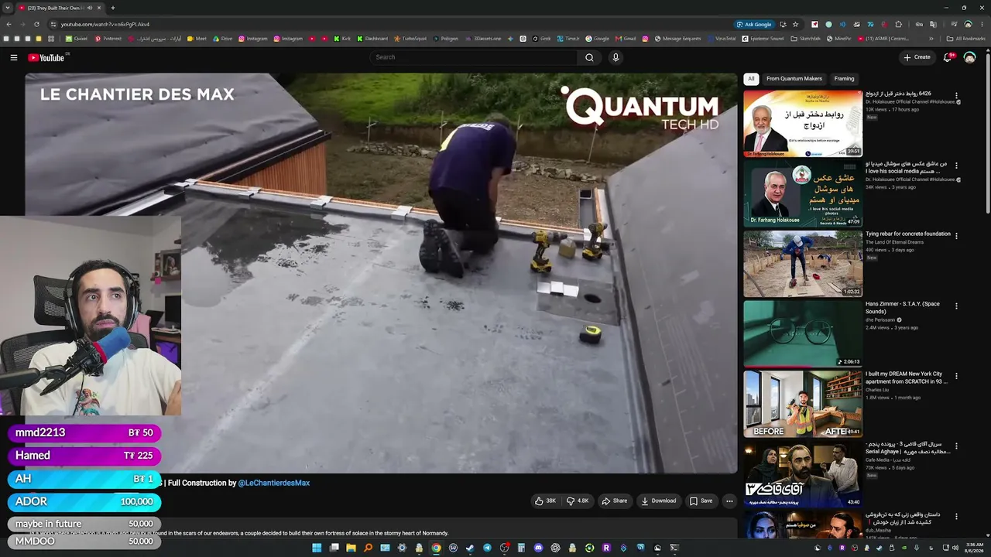
Task: Click the YouTube search magnifier button
Action: [589, 57]
